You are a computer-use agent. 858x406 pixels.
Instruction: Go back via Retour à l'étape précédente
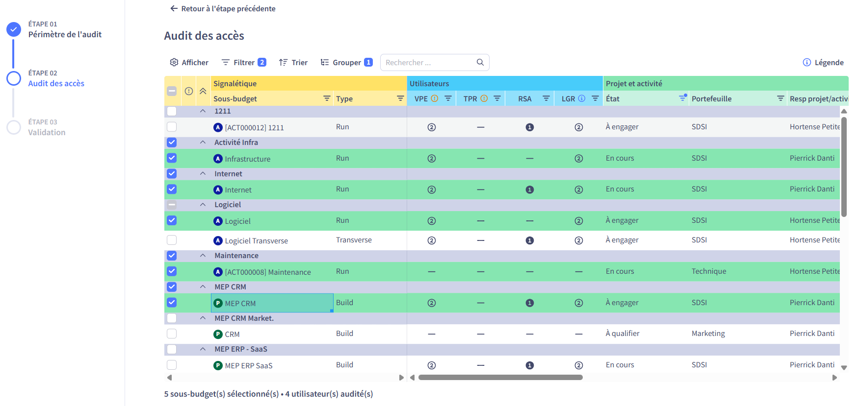[223, 8]
